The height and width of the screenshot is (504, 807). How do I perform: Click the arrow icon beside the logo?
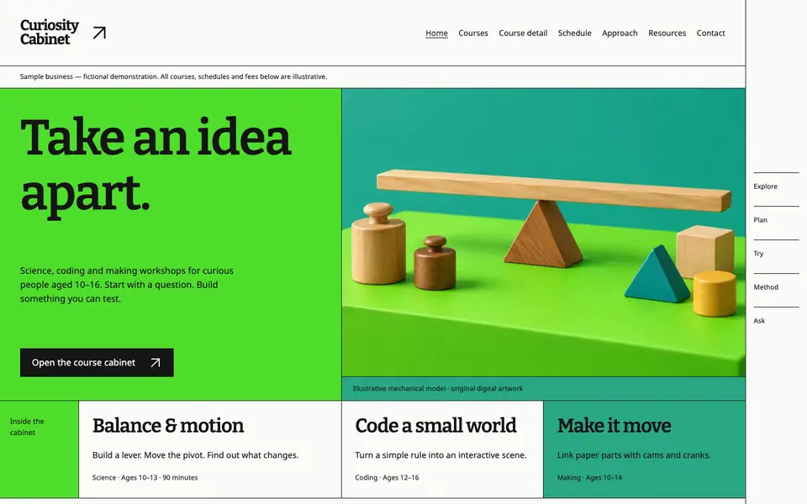[x=99, y=33]
